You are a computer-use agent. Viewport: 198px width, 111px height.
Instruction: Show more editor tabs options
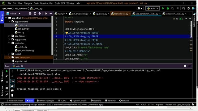click(190, 14)
